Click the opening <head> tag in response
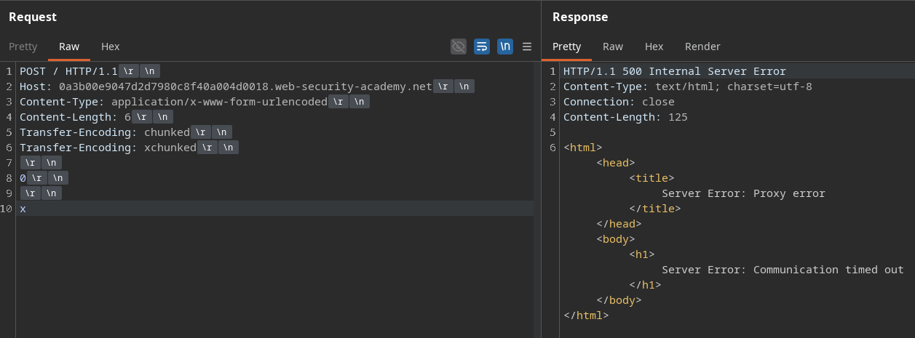915x338 pixels. pyautogui.click(x=616, y=163)
